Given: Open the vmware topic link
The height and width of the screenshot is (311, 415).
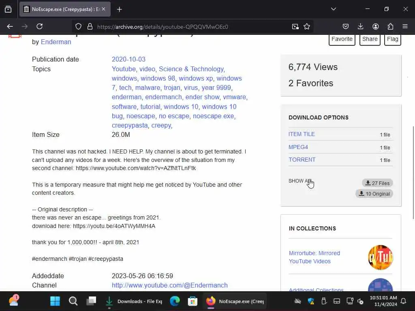Looking at the screenshot, I should tap(234, 97).
